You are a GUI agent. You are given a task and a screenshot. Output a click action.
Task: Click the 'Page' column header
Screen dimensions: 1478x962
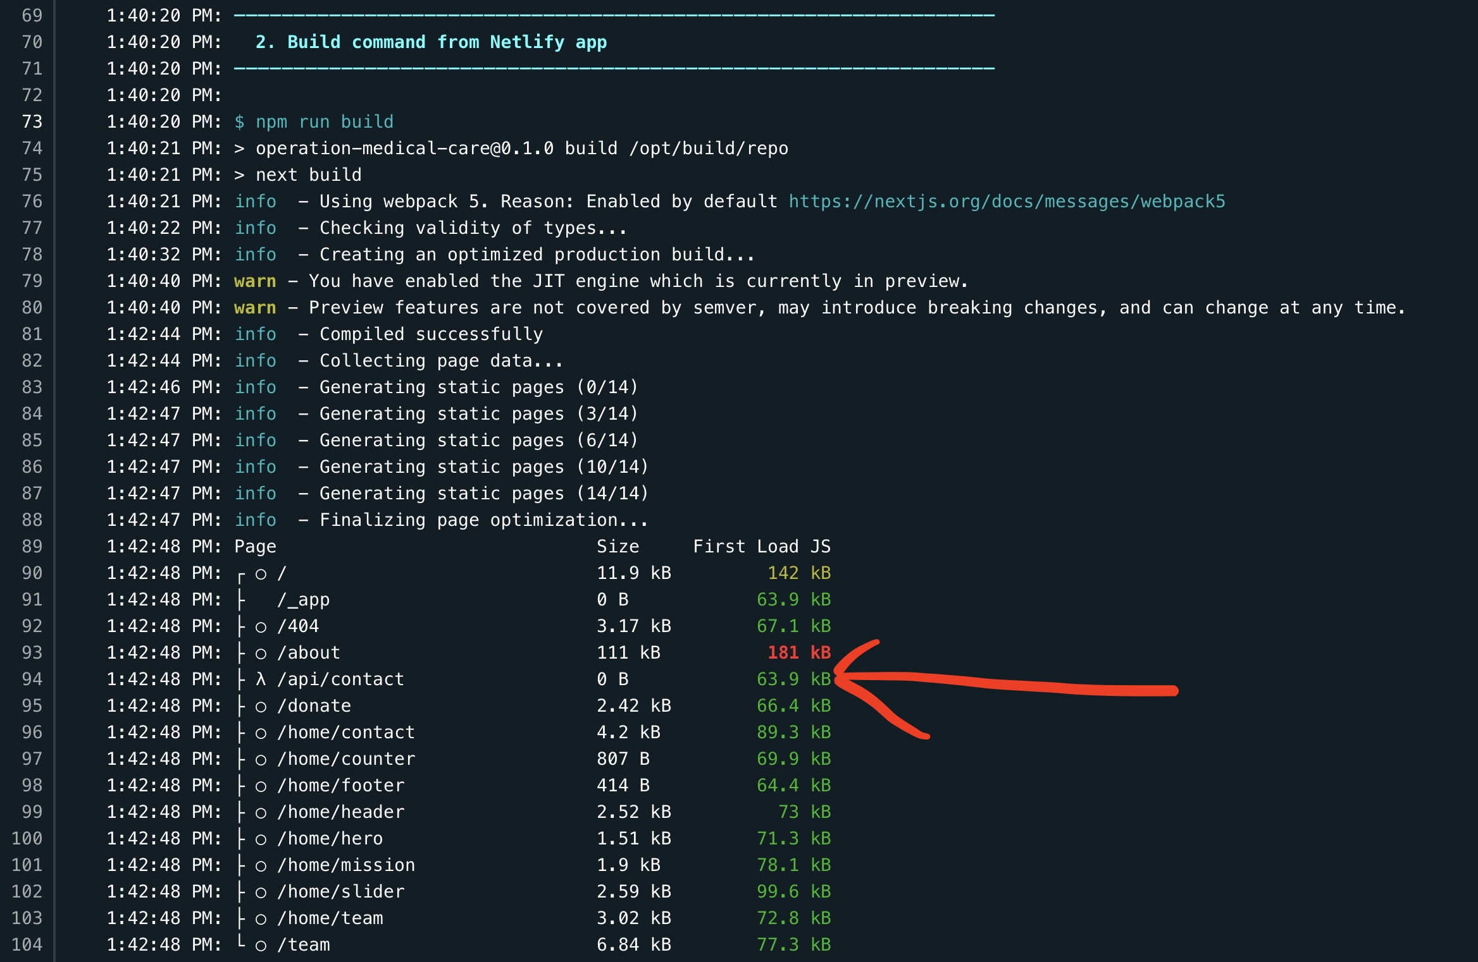(x=256, y=547)
